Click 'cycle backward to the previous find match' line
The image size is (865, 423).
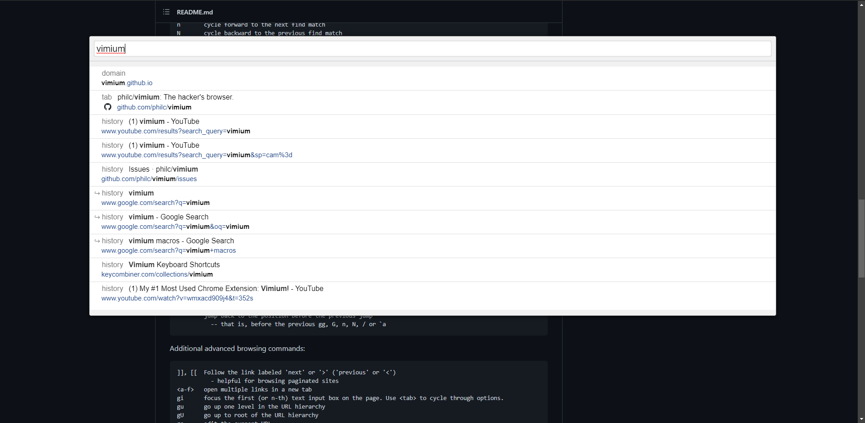[x=273, y=33]
